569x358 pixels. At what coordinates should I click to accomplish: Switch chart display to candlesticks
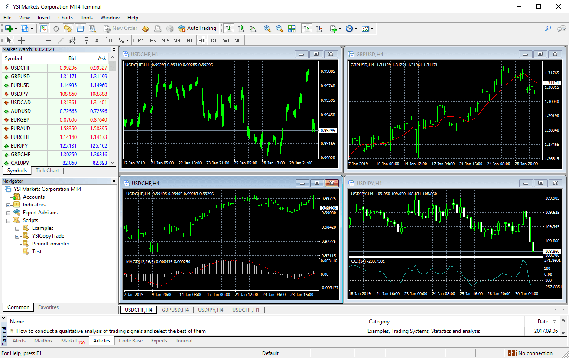tap(241, 29)
